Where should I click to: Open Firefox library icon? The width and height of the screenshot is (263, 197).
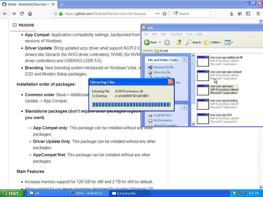[x=240, y=14]
